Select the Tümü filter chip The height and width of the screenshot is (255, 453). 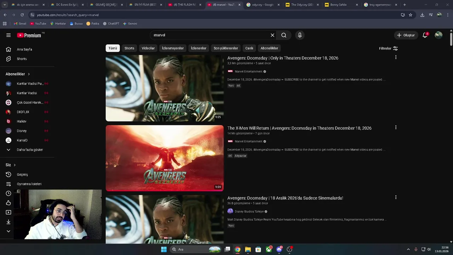[x=113, y=48]
